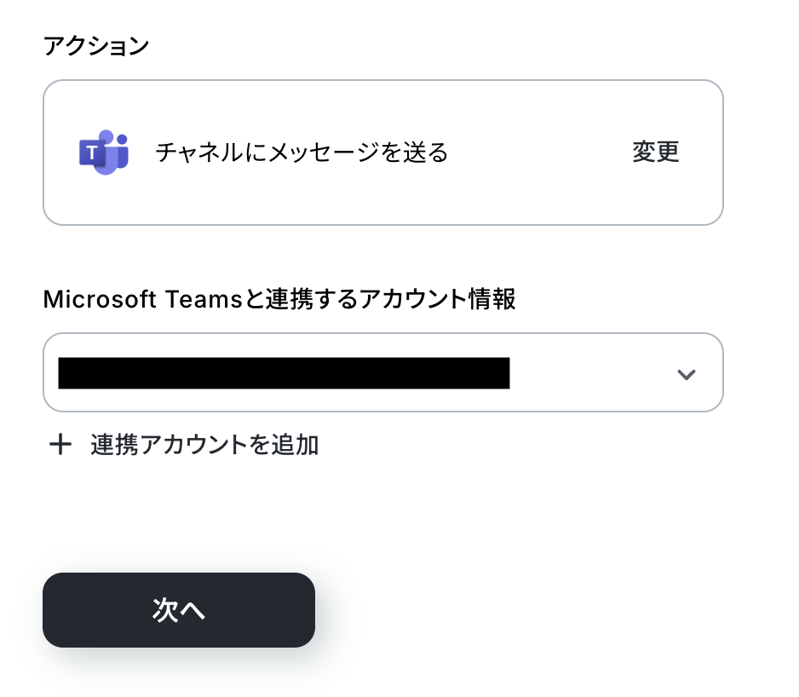The width and height of the screenshot is (799, 697).
Task: Click the chevron arrow in account dropdown
Action: click(686, 374)
